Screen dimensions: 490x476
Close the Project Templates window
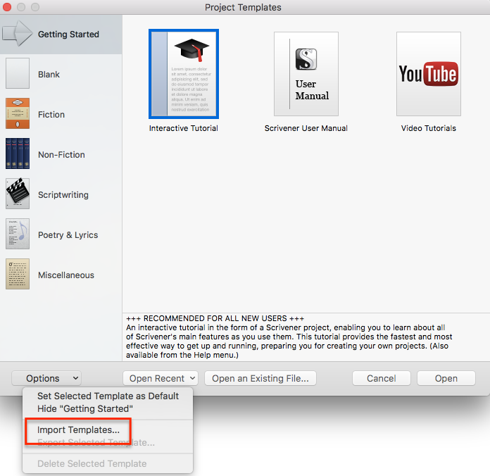[7, 7]
